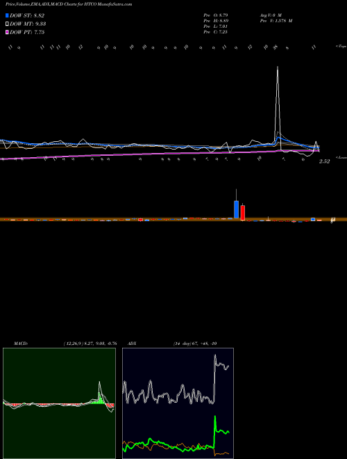Select the 'DOW ST: 8.82' legend text
The height and width of the screenshot is (459, 347).
click(x=27, y=15)
